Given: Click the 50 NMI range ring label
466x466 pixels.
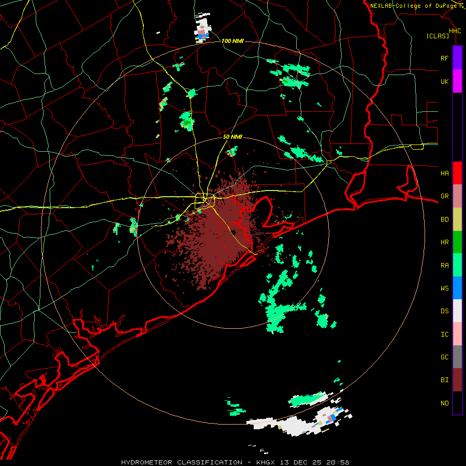Looking at the screenshot, I should click(232, 137).
